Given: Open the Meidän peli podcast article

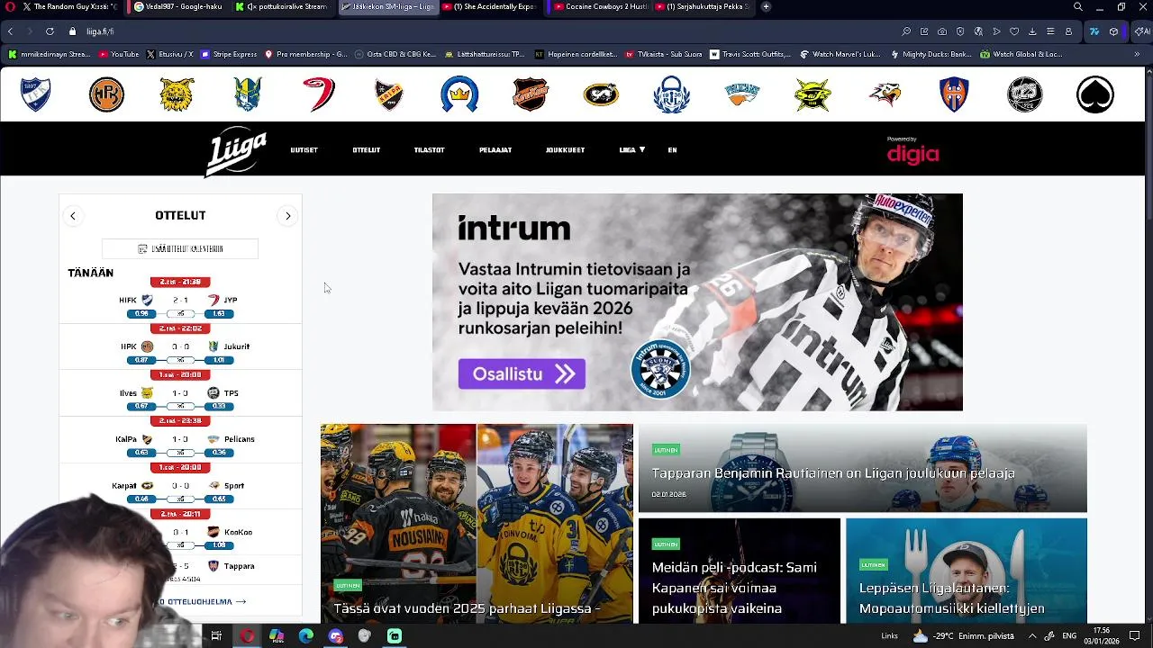Looking at the screenshot, I should tap(739, 571).
